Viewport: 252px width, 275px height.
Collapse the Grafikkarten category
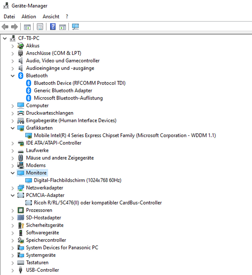13,128
